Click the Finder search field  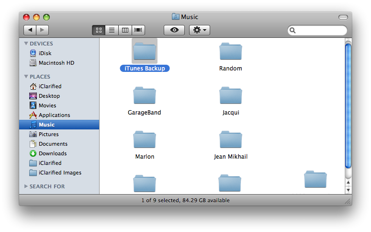pyautogui.click(x=317, y=30)
